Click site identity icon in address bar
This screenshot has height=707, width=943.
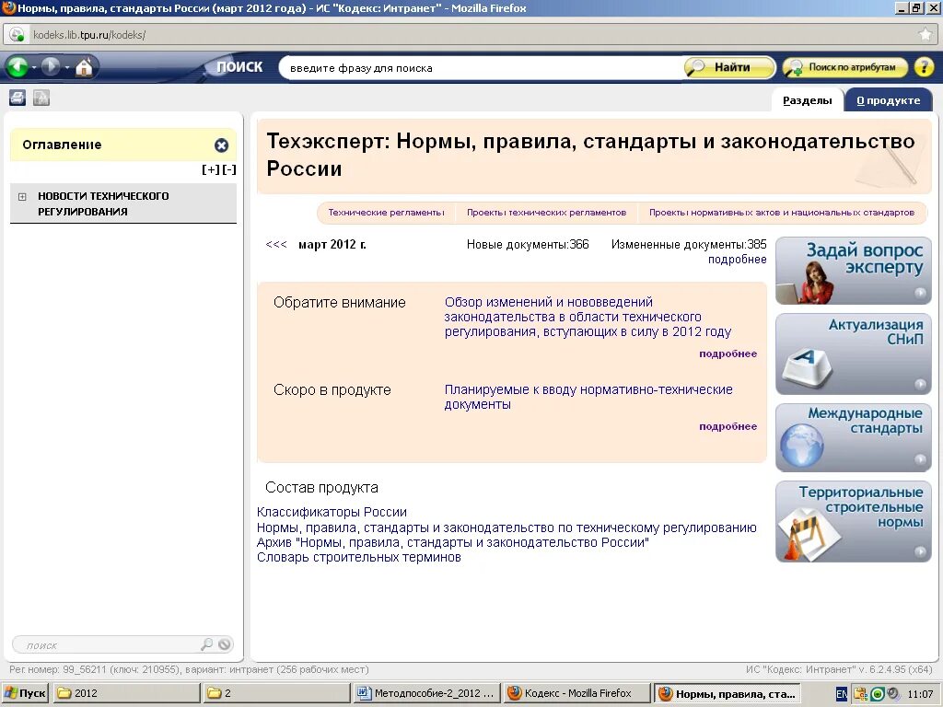click(x=17, y=35)
